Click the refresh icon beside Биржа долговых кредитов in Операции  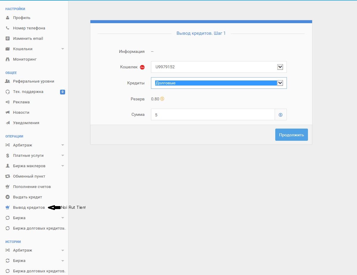pos(8,228)
